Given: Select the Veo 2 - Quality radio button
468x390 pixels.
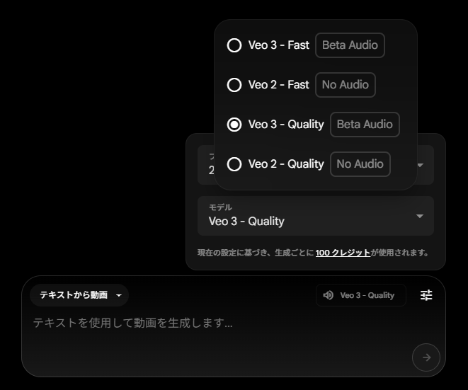Looking at the screenshot, I should (234, 164).
